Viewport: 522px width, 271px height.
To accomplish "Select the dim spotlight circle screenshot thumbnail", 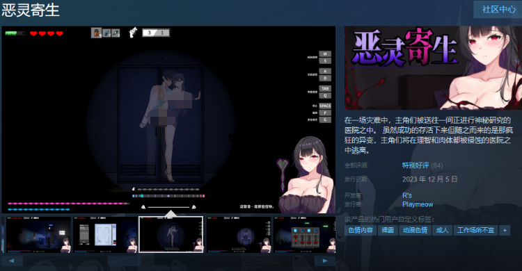I will (238, 235).
